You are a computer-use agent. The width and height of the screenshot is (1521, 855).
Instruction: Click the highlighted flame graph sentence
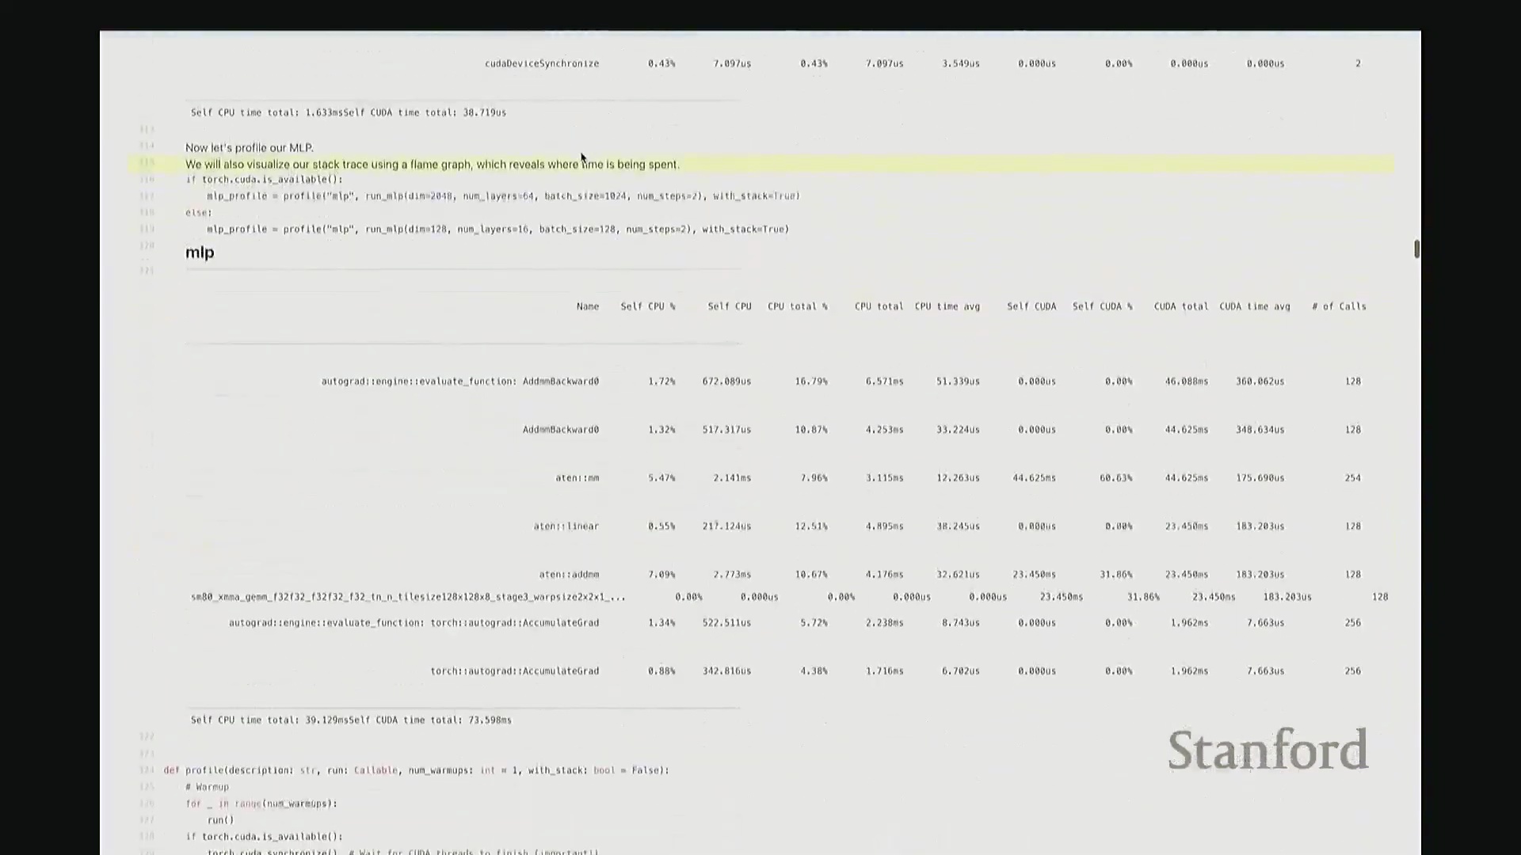[432, 165]
